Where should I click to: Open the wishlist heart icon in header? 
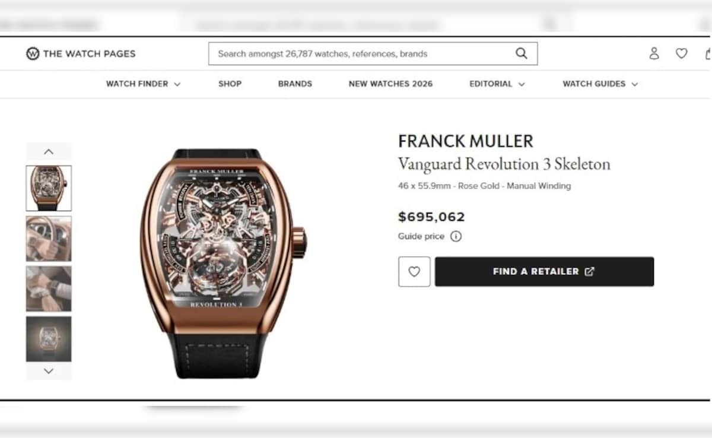682,53
